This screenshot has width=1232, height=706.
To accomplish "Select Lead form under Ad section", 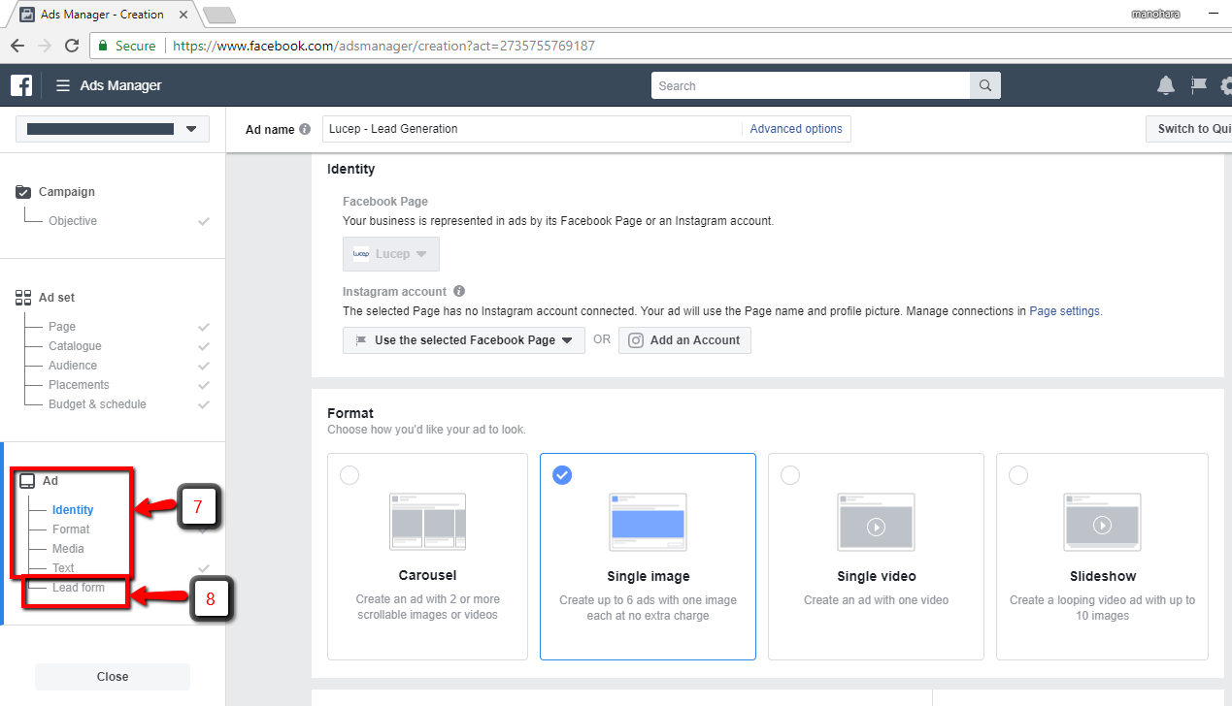I will pyautogui.click(x=79, y=588).
